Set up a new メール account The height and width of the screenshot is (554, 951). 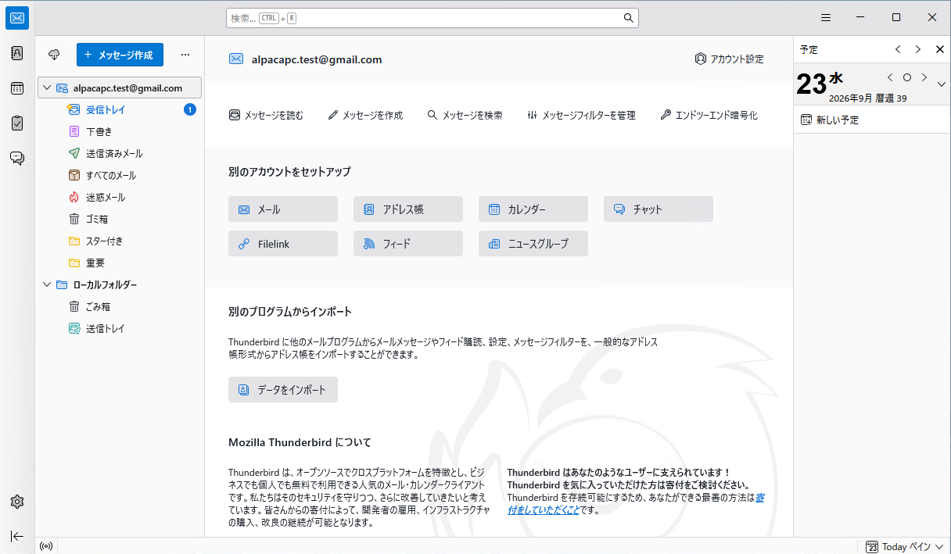click(x=283, y=209)
